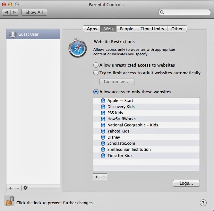Viewport: 214px width, 211px height.
Task: Click the globe icon beside Time for Kids
Action: tap(103, 156)
